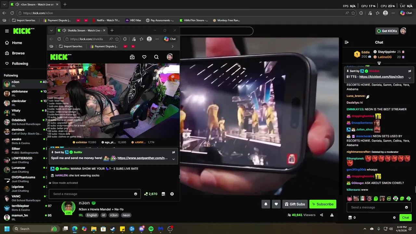The height and width of the screenshot is (234, 416).
Task: Open Kick search in Shekilla window
Action: point(156,57)
